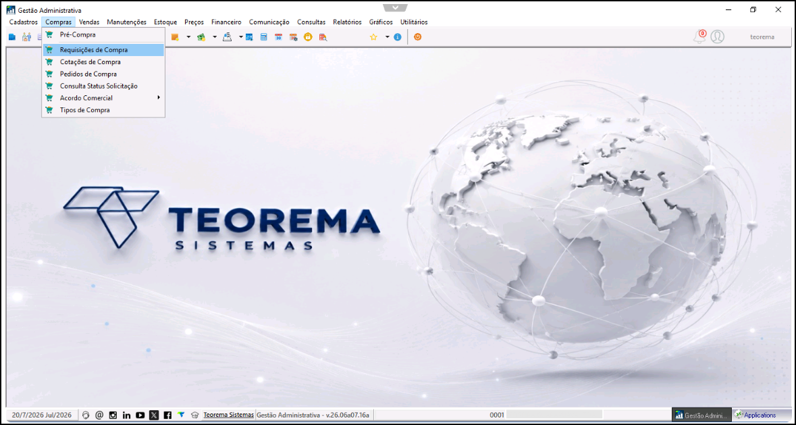Click the people icon in toolbar
The image size is (796, 425).
coord(26,37)
